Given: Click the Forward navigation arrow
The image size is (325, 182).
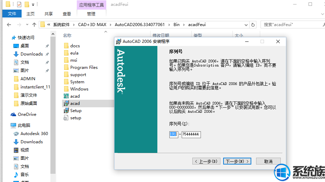Looking at the screenshot, I should click(x=19, y=25).
